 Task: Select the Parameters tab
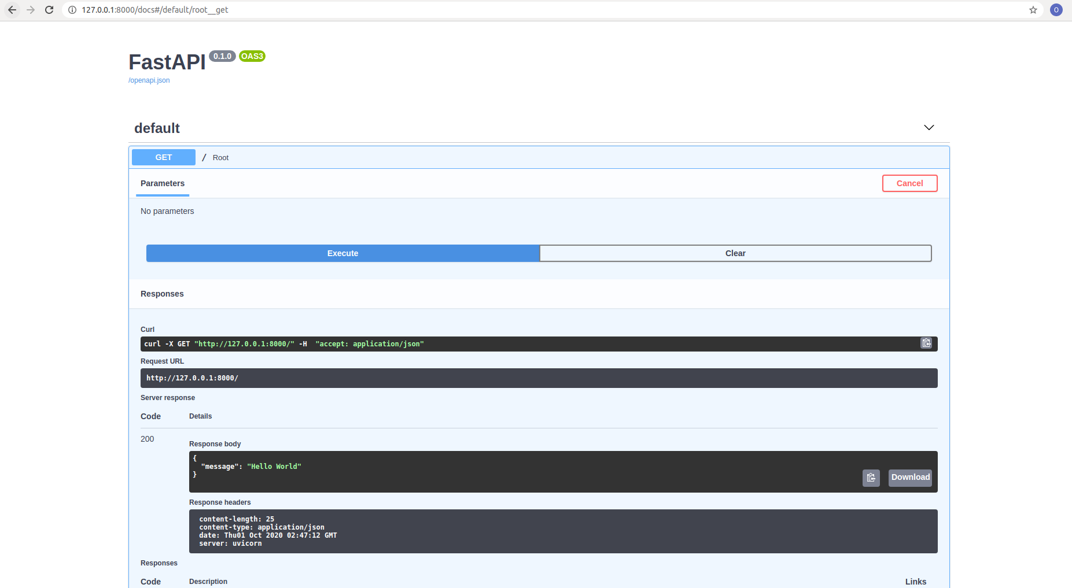pos(163,183)
